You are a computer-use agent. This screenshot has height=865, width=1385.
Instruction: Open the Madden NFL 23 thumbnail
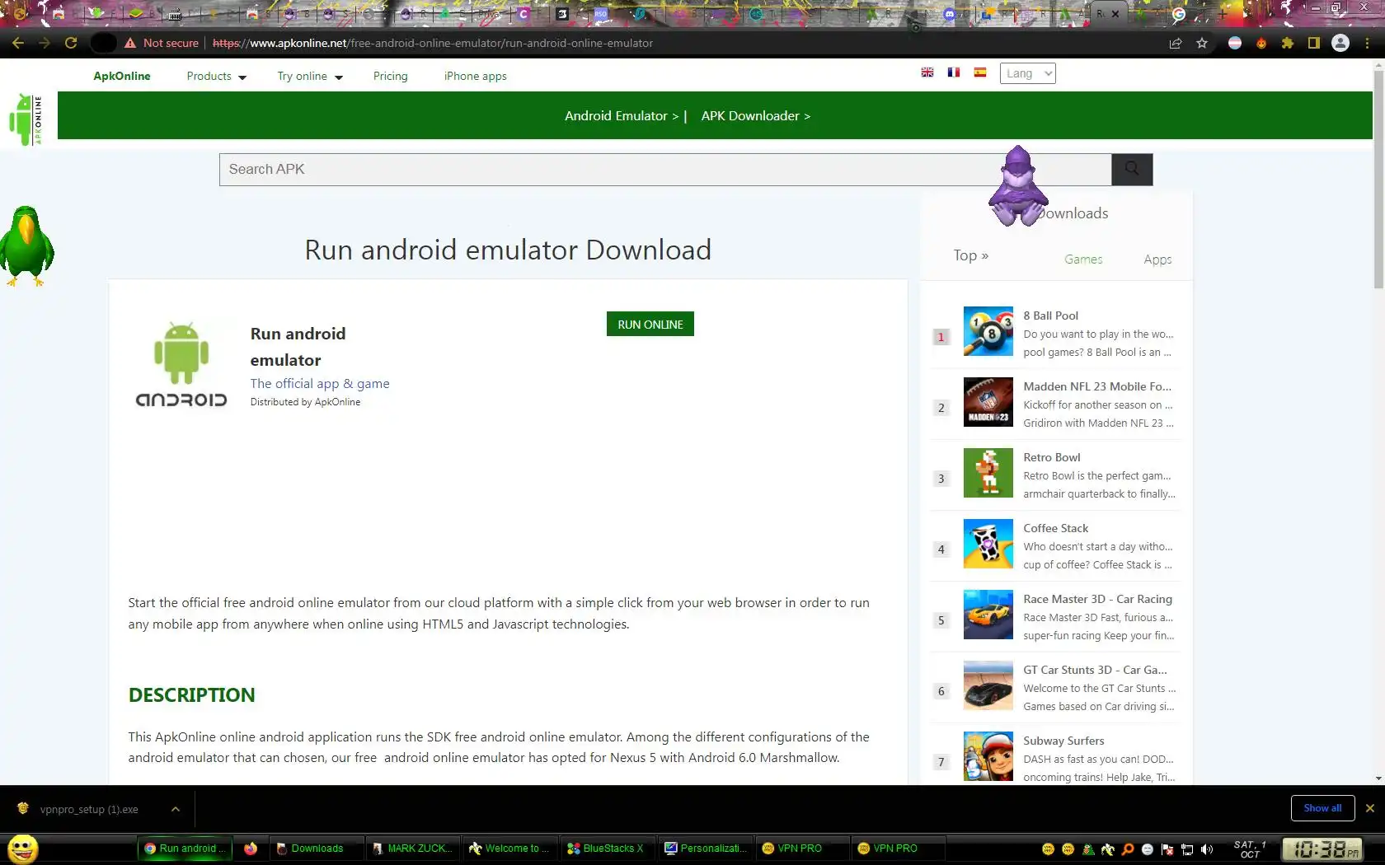988,402
